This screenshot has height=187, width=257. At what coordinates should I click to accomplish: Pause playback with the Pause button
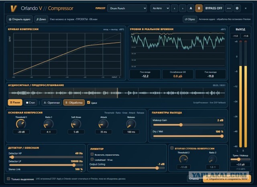15,103
